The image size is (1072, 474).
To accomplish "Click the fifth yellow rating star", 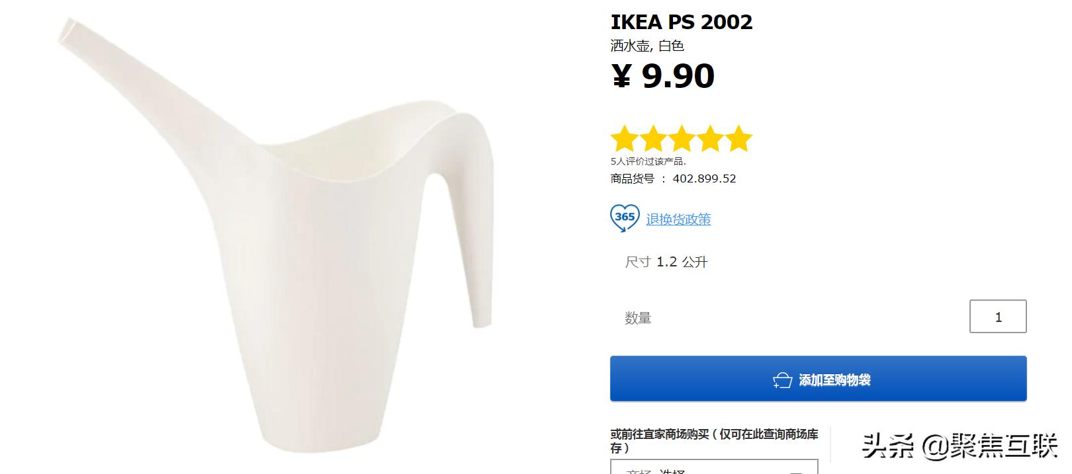I will click(x=739, y=139).
